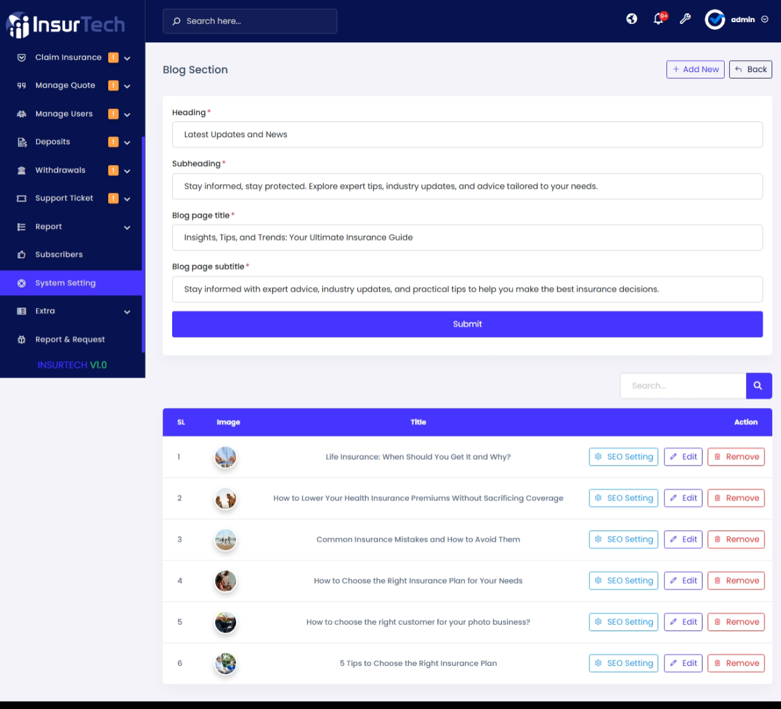Edit the Right Insurance Plan for Your Needs post
The image size is (781, 709).
pyautogui.click(x=683, y=581)
